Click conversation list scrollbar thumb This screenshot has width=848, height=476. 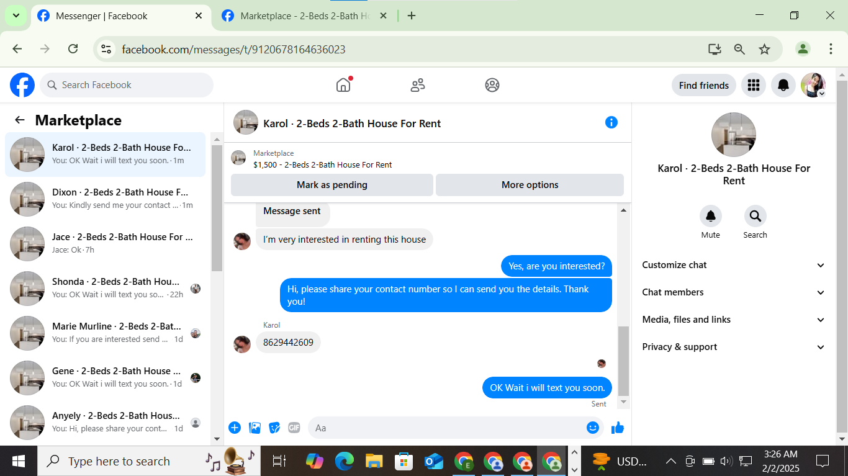pos(217,208)
